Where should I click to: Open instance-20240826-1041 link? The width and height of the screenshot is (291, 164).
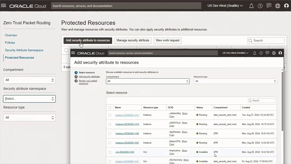coord(127,143)
